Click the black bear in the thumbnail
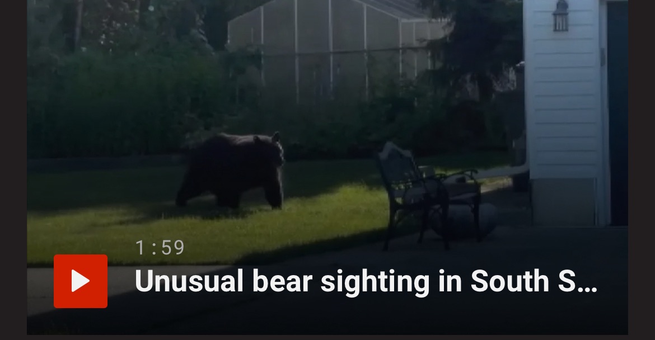This screenshot has height=340, width=655. pyautogui.click(x=231, y=170)
